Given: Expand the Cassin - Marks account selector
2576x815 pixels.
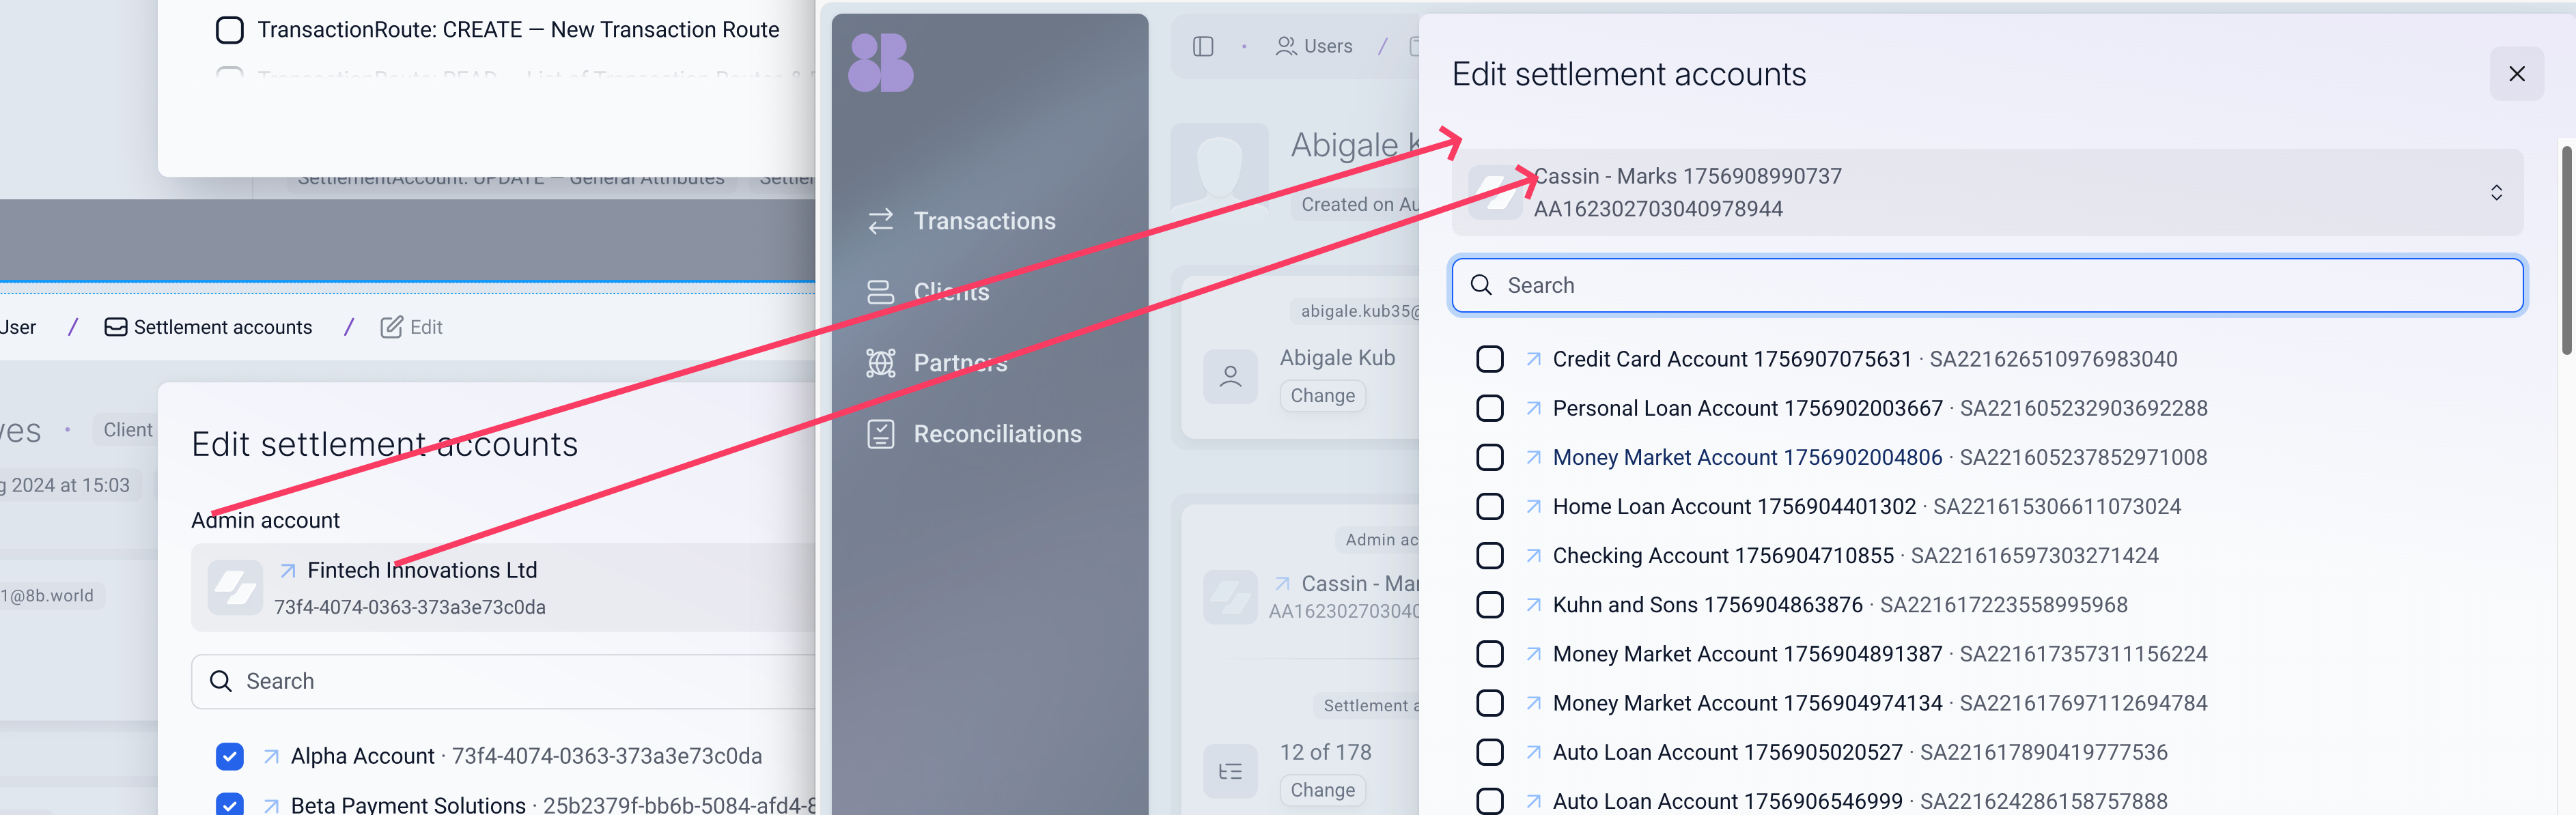Looking at the screenshot, I should tap(1987, 192).
